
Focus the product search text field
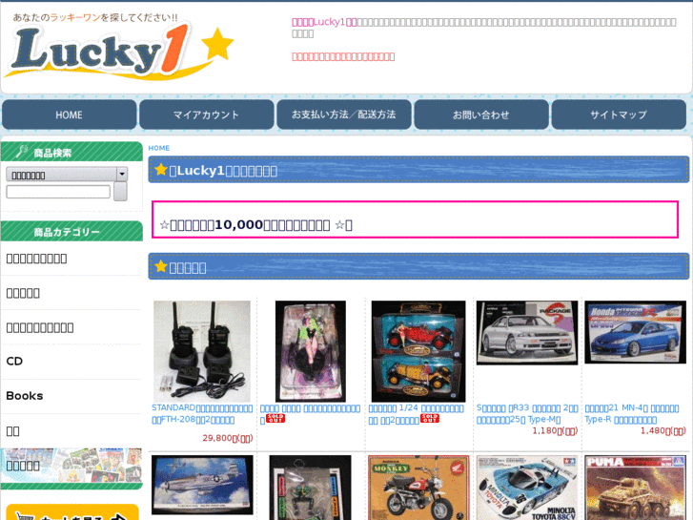pos(58,192)
